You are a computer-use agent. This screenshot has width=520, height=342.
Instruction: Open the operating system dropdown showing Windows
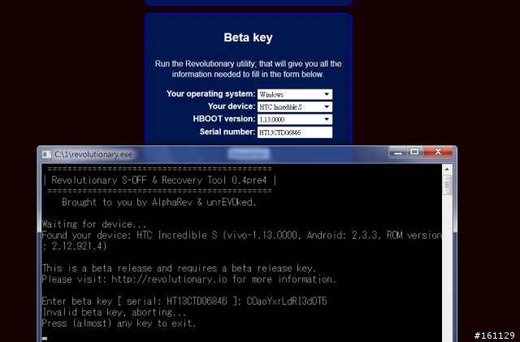(295, 94)
